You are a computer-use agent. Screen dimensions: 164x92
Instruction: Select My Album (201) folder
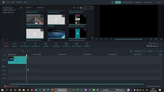pyautogui.click(x=7, y=8)
